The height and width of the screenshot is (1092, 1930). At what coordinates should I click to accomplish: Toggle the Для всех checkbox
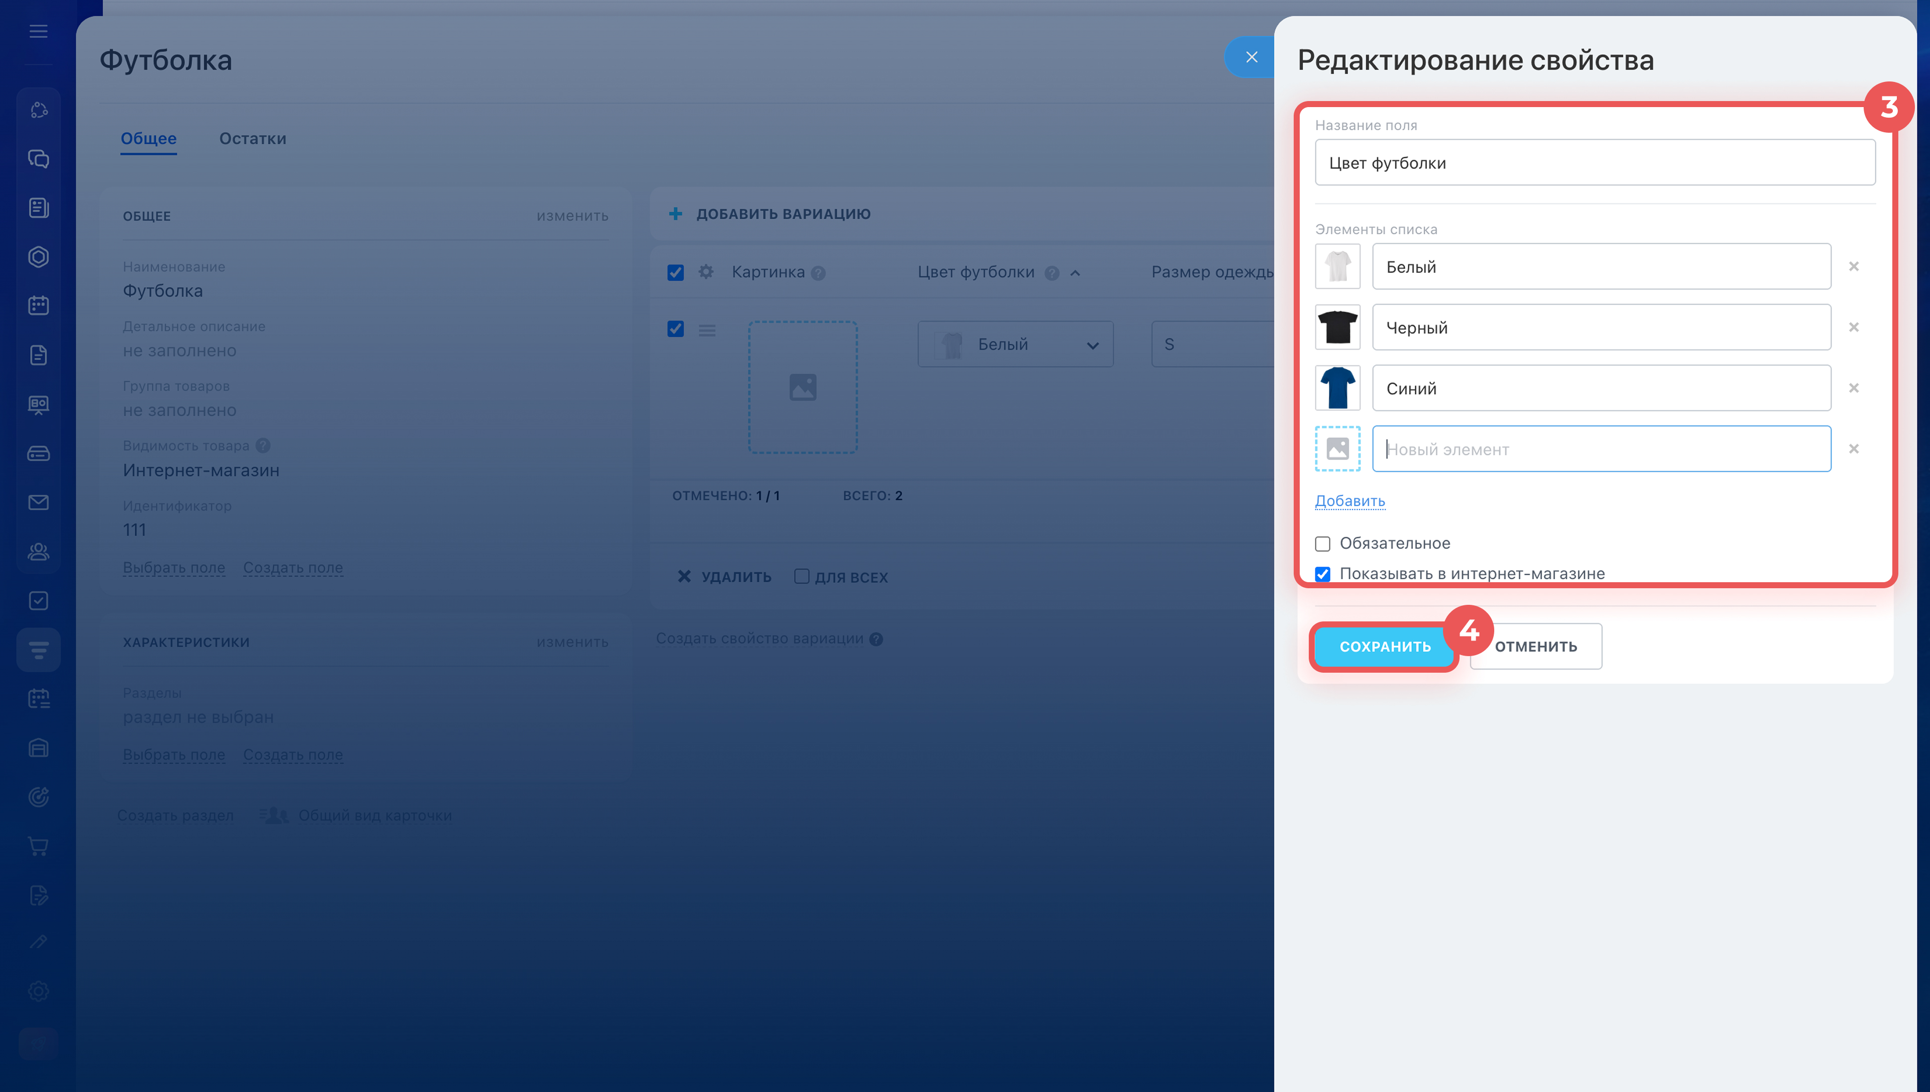coord(801,576)
